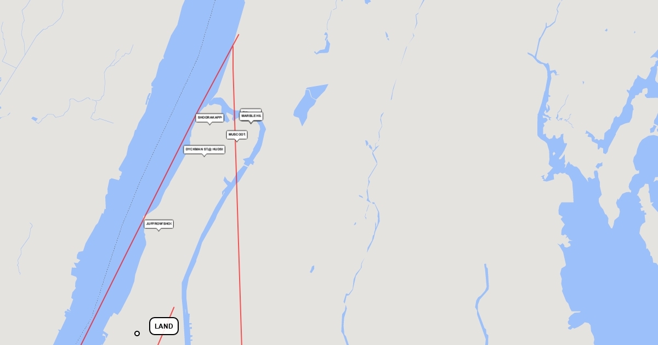Click the SHOORAKAPP map label
The height and width of the screenshot is (345, 658).
click(209, 117)
